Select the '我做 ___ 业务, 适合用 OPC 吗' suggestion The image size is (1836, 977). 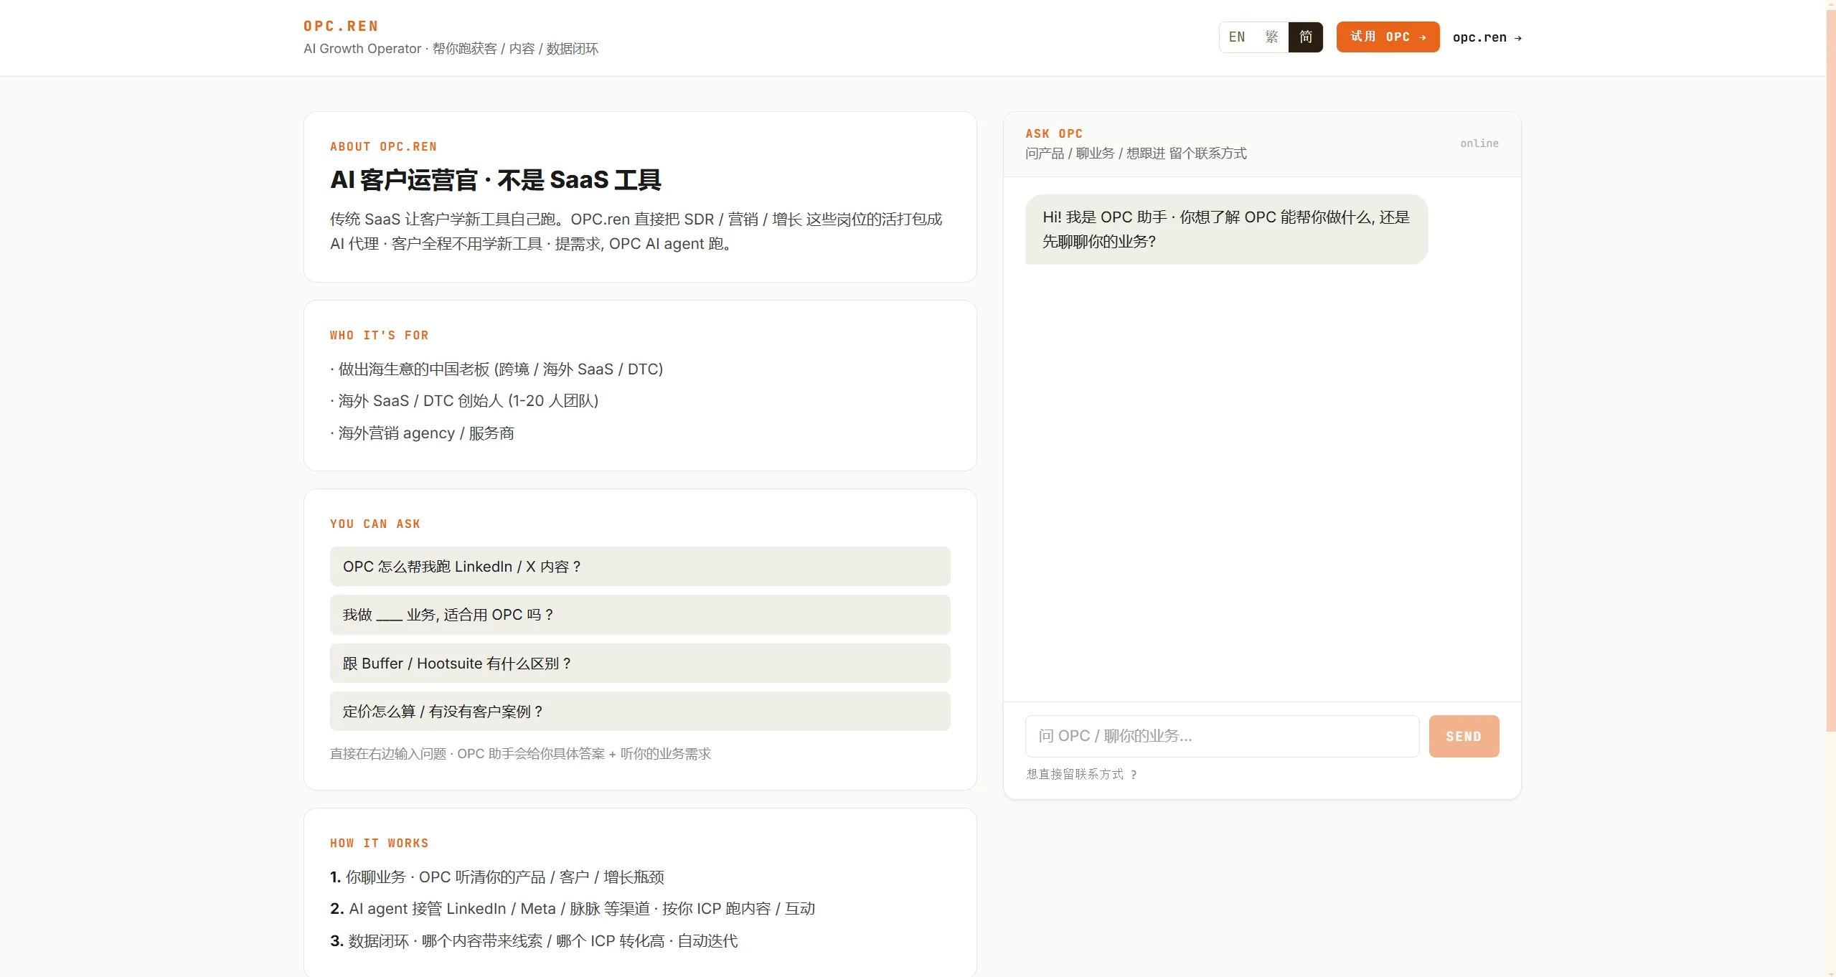[x=640, y=615]
